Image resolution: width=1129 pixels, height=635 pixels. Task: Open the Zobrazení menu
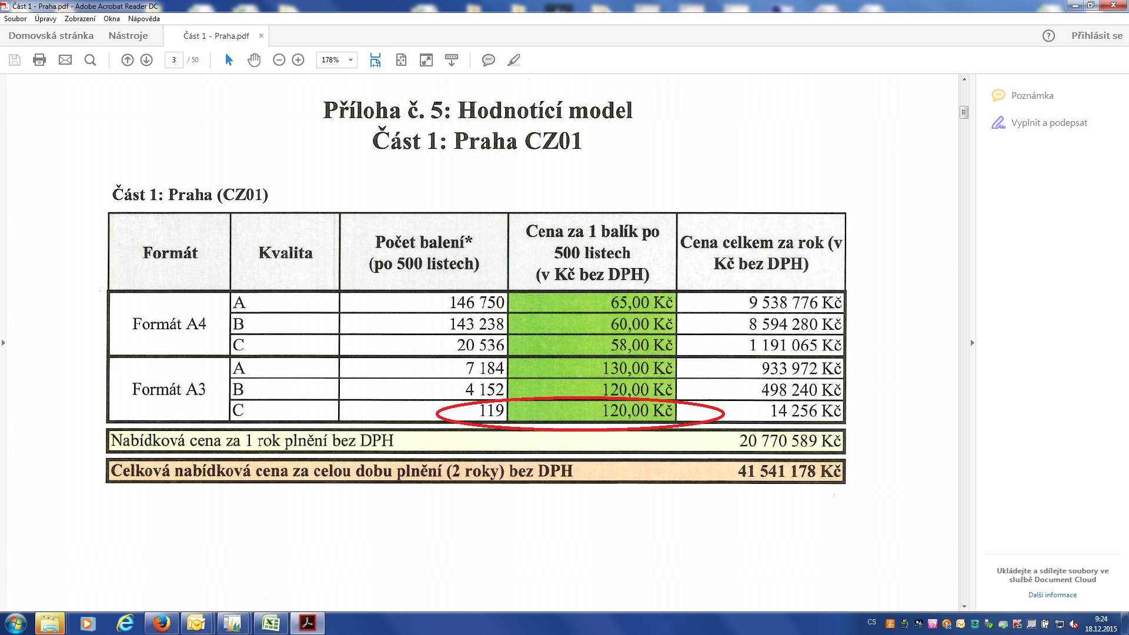79,19
